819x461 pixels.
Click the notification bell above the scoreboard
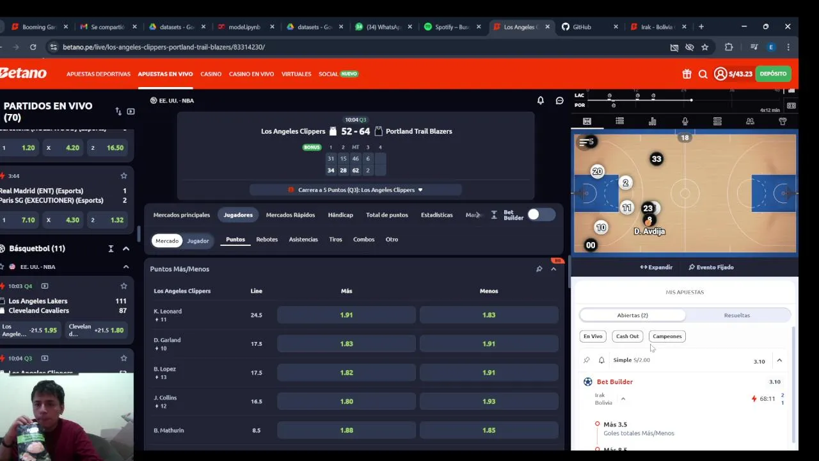pos(541,101)
